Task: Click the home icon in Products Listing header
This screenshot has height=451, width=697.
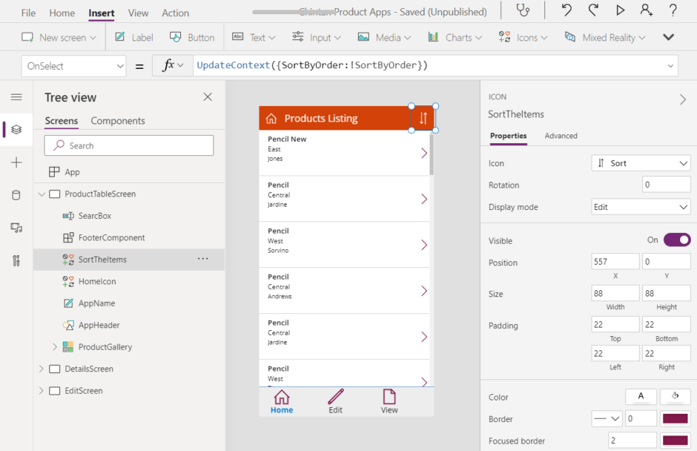Action: coord(271,118)
